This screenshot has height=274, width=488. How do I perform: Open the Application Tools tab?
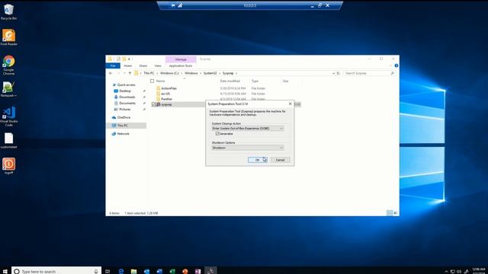click(x=181, y=66)
